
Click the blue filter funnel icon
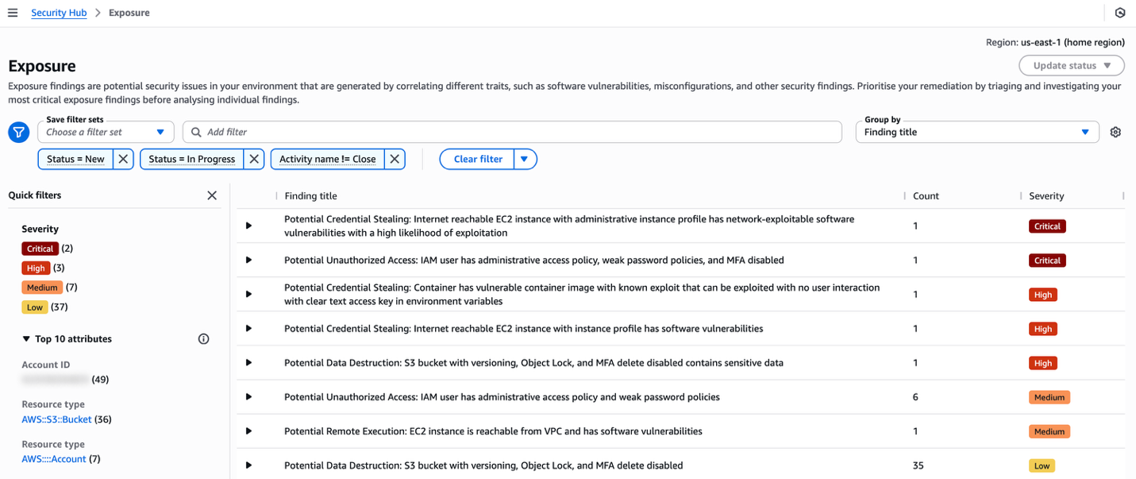pos(19,132)
